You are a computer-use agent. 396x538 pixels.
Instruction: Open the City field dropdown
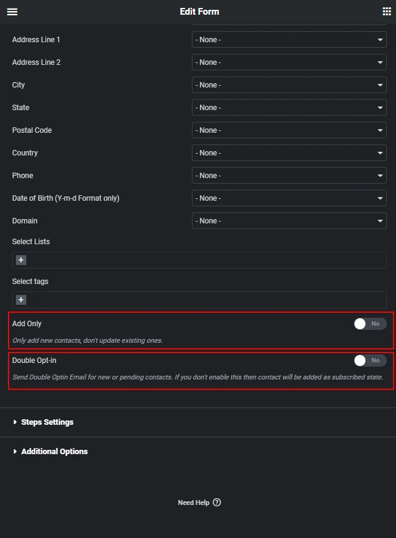tap(289, 84)
